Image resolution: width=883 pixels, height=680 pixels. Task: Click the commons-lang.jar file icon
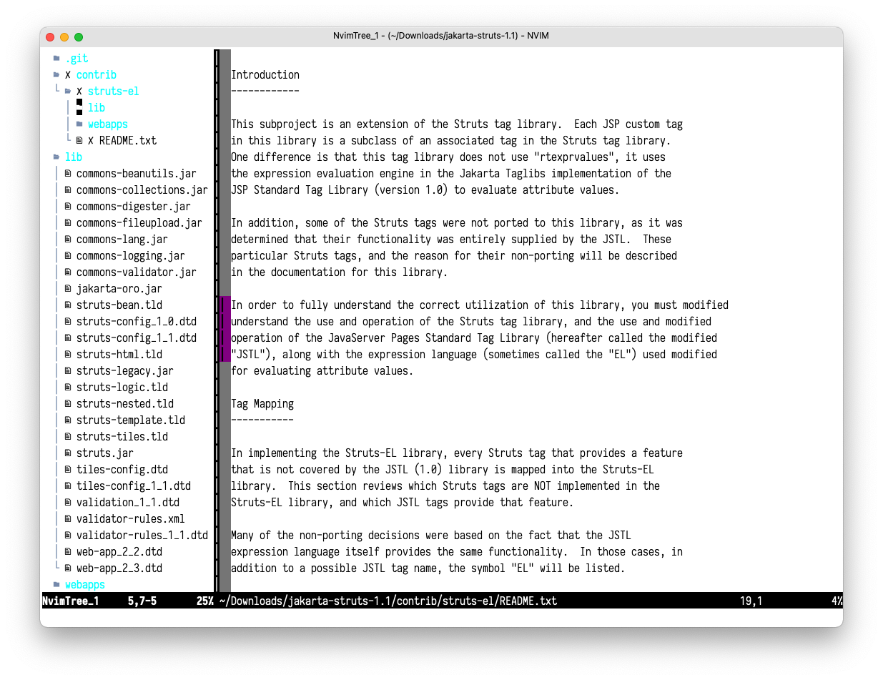pos(68,240)
